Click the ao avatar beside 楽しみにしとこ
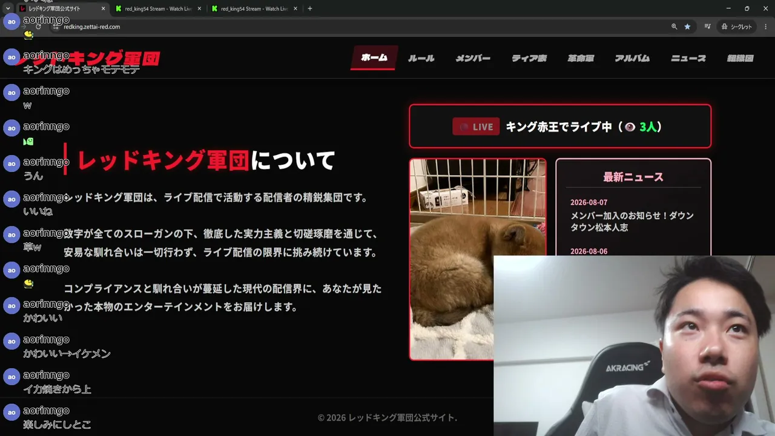The image size is (775, 436). point(12,412)
